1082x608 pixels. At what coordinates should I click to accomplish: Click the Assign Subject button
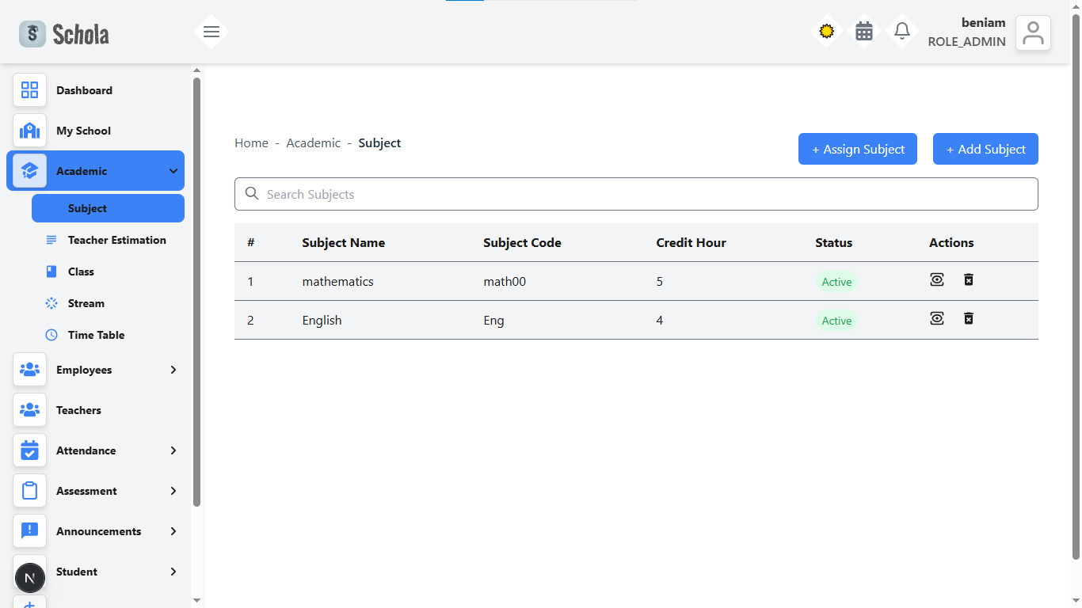[857, 149]
